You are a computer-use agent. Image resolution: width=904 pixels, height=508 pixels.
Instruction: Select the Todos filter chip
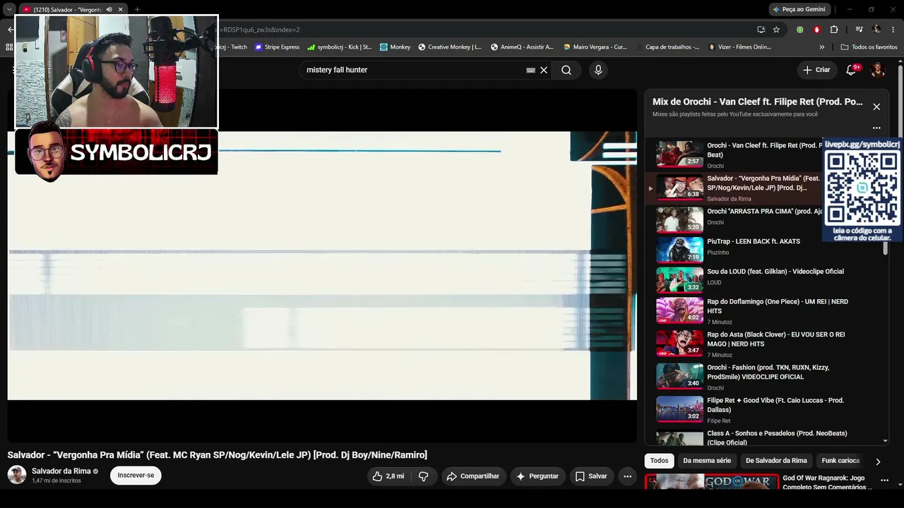coord(659,461)
